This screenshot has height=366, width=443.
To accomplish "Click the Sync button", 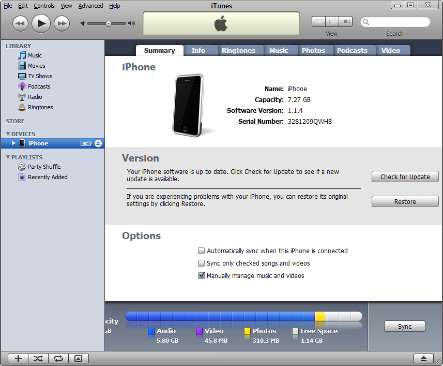I will 405,327.
